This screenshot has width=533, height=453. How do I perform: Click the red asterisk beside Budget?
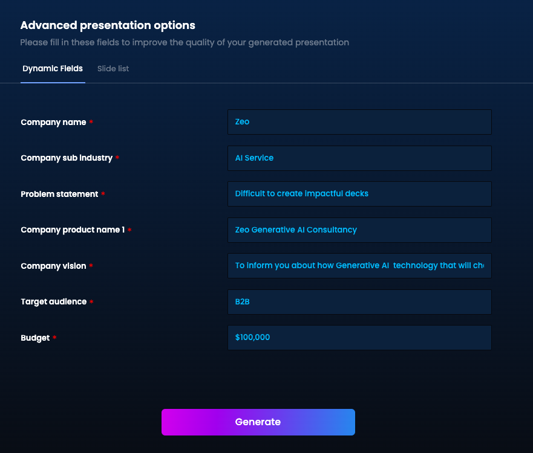[x=54, y=337]
